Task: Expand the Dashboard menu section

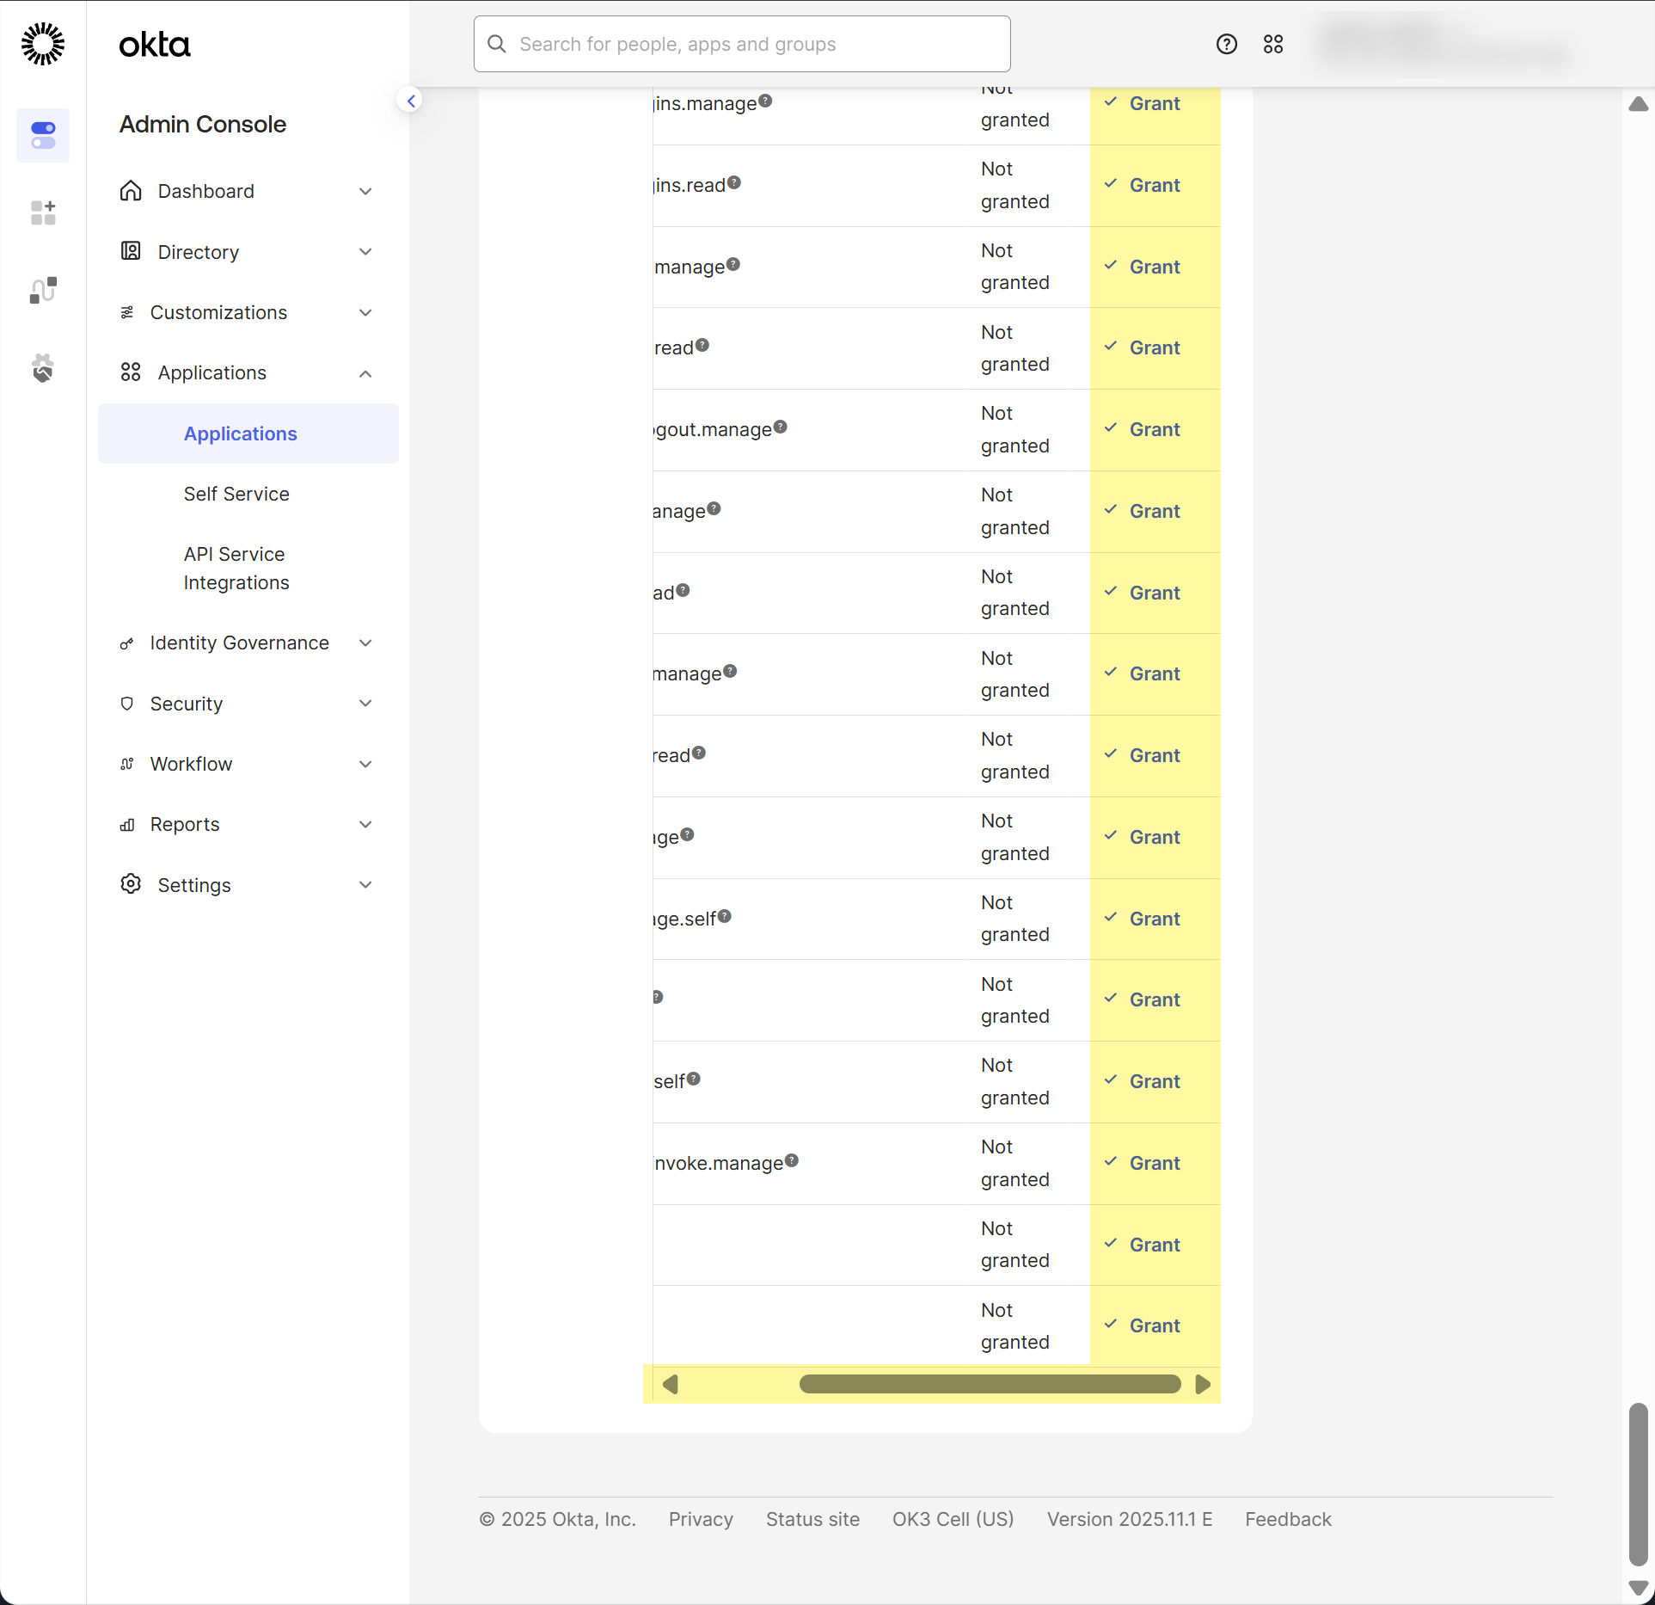Action: tap(365, 191)
